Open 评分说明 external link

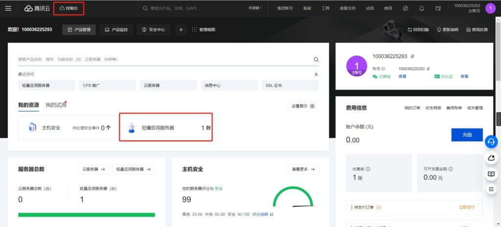[263, 215]
